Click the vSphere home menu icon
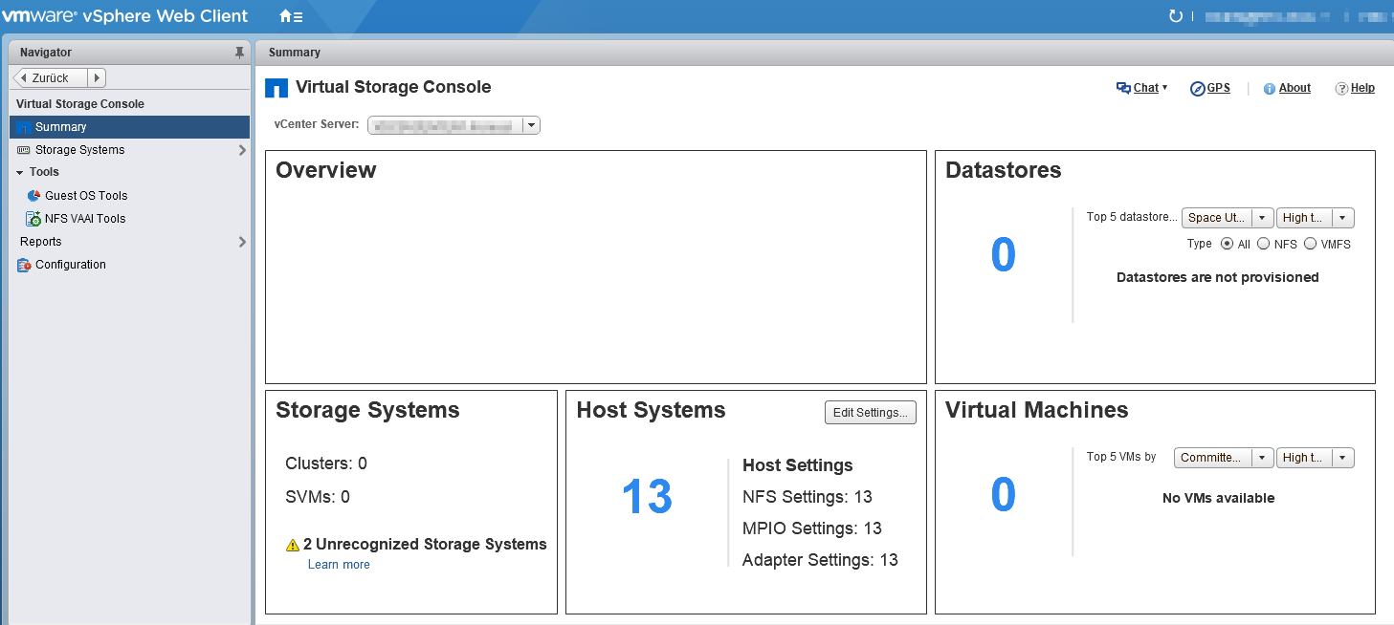Screen dimensions: 1394x625 point(290,16)
